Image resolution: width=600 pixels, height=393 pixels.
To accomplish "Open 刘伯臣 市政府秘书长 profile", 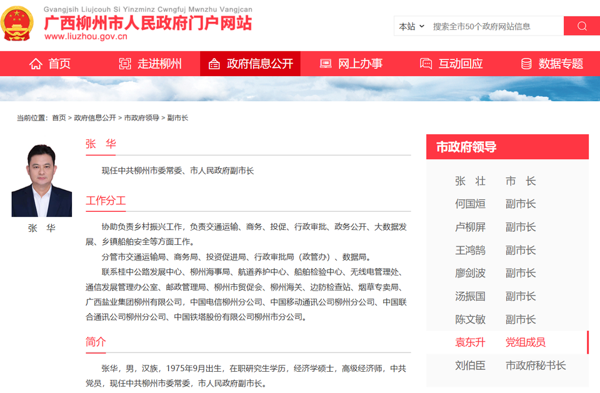I will point(509,366).
